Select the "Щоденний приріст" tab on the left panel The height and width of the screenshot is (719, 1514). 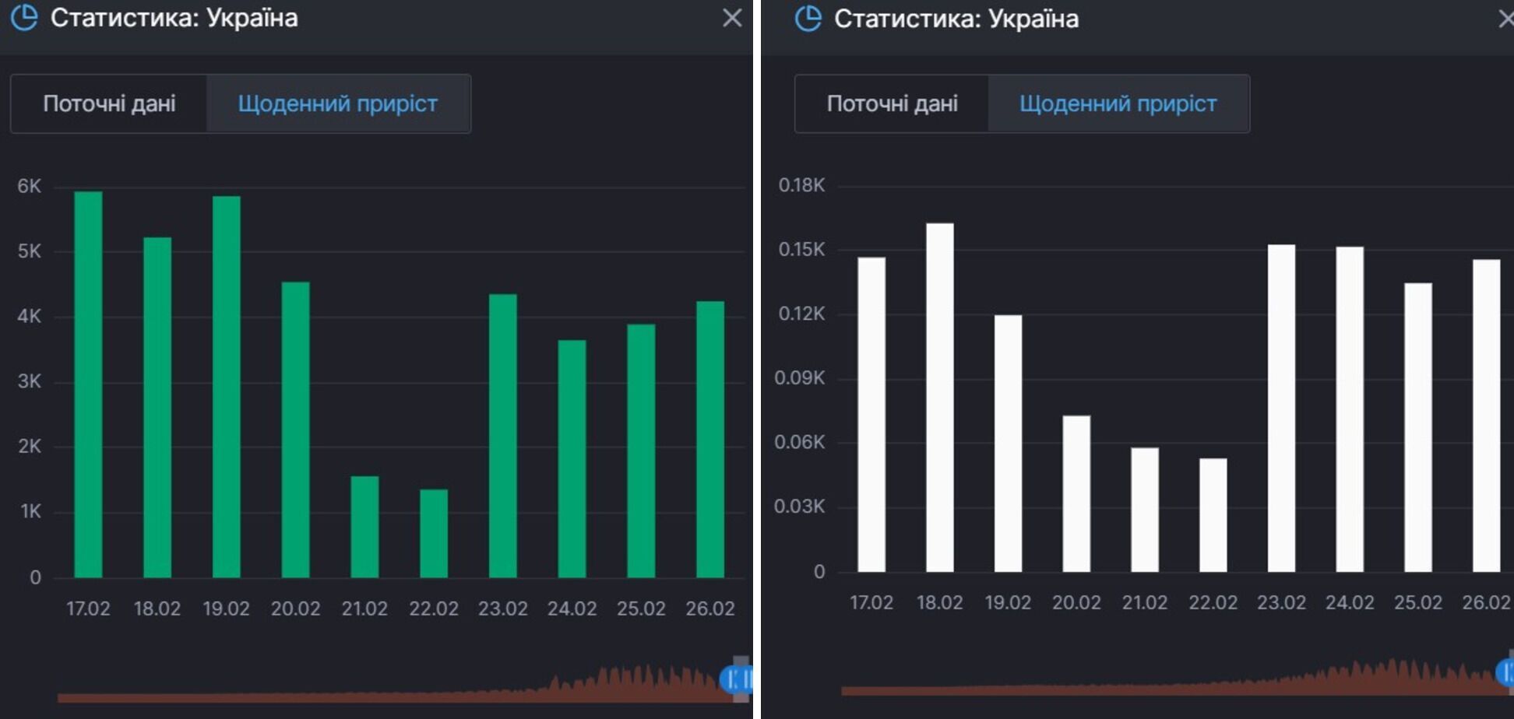click(338, 103)
